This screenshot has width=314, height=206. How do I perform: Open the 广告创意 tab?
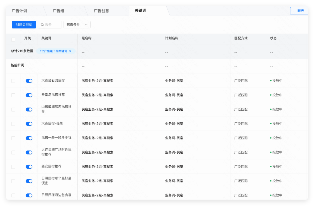click(101, 11)
